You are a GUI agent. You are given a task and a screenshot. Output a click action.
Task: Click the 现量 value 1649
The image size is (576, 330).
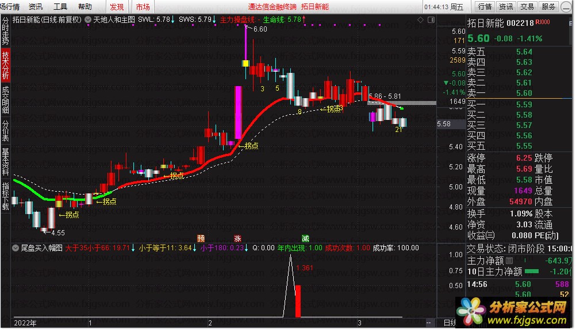pos(523,191)
